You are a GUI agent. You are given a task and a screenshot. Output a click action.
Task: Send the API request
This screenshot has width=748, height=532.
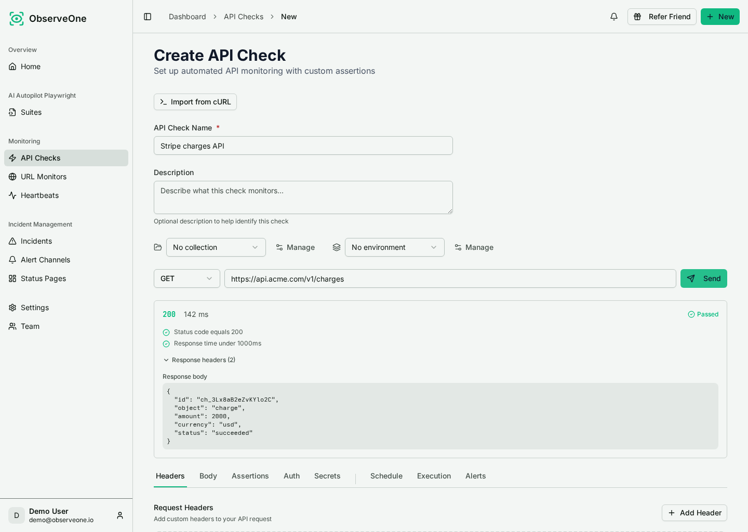click(704, 278)
